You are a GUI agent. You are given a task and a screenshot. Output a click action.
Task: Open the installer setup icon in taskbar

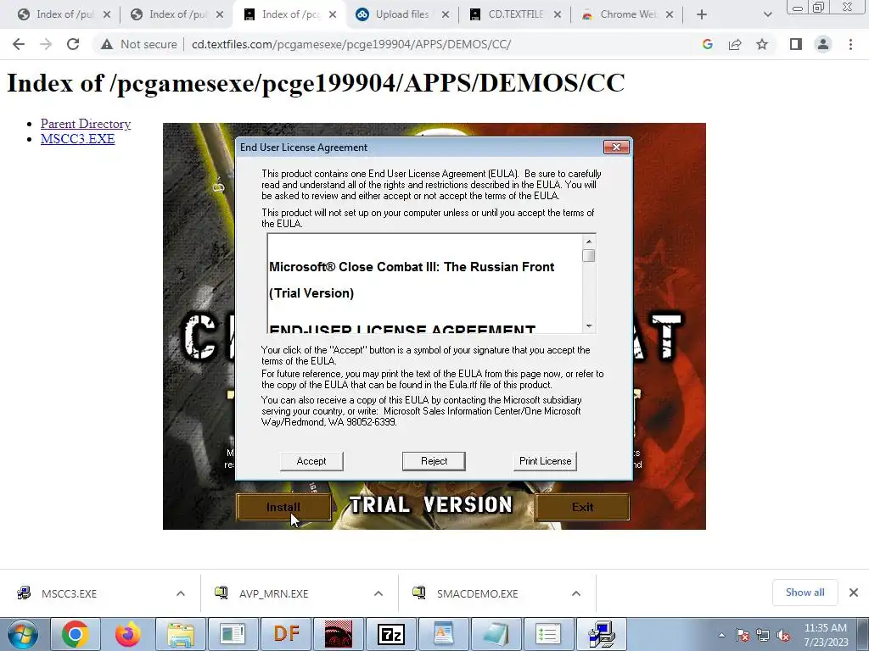[x=602, y=634]
